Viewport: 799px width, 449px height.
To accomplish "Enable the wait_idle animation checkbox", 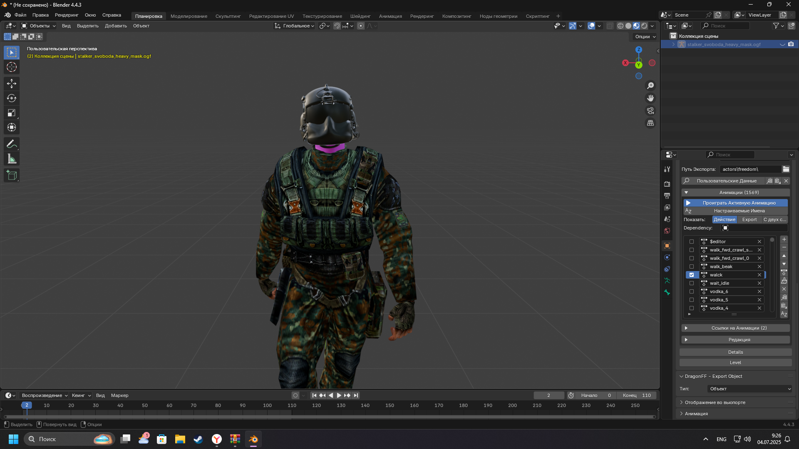I will coord(692,283).
